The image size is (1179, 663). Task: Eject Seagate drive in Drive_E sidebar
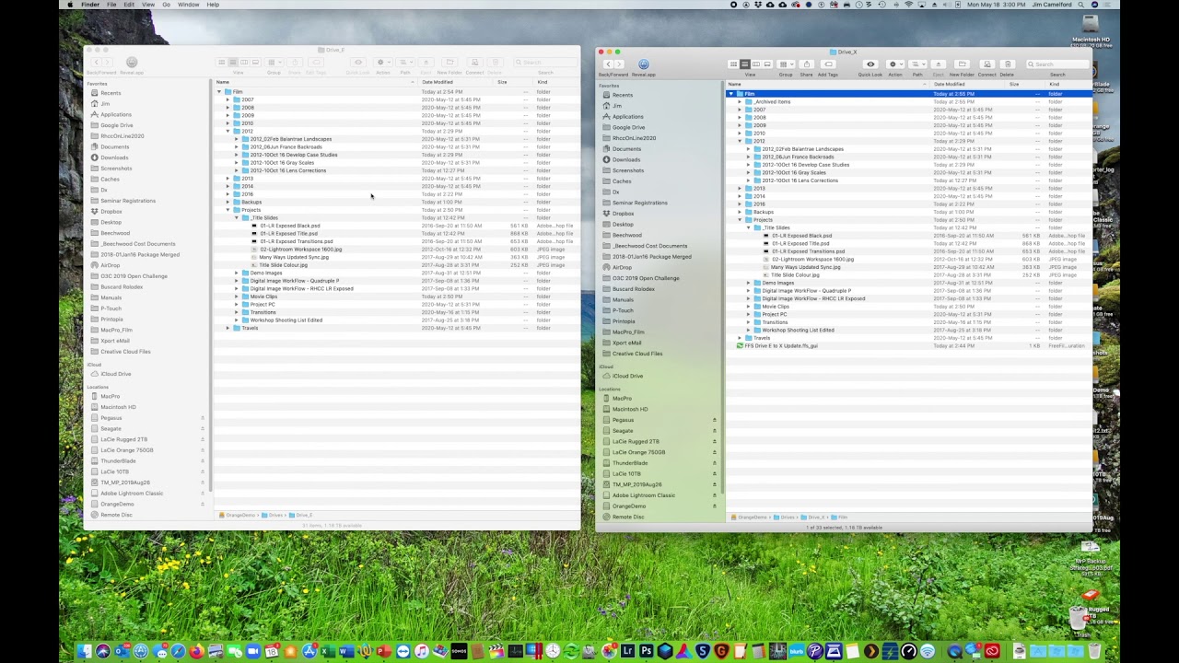pyautogui.click(x=203, y=428)
